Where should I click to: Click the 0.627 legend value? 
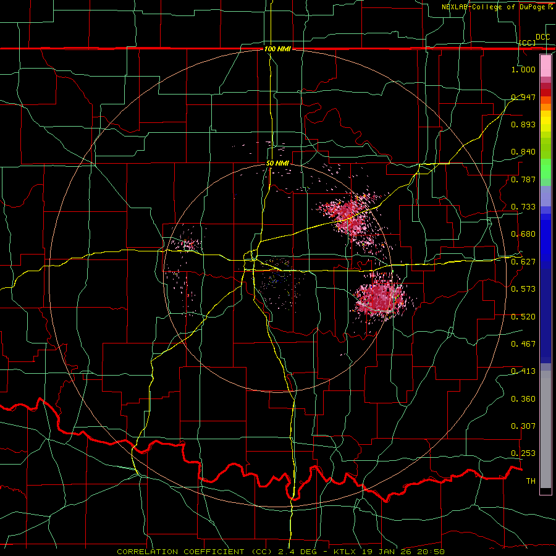[x=523, y=262]
